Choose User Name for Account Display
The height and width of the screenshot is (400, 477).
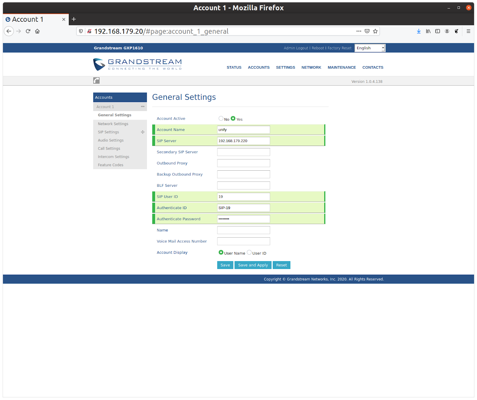(x=221, y=253)
